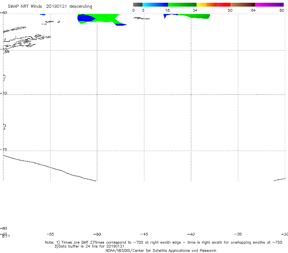Click the note line beginning "Note: 1) Times are GMT"
This screenshot has width=288, height=253.
point(163,242)
